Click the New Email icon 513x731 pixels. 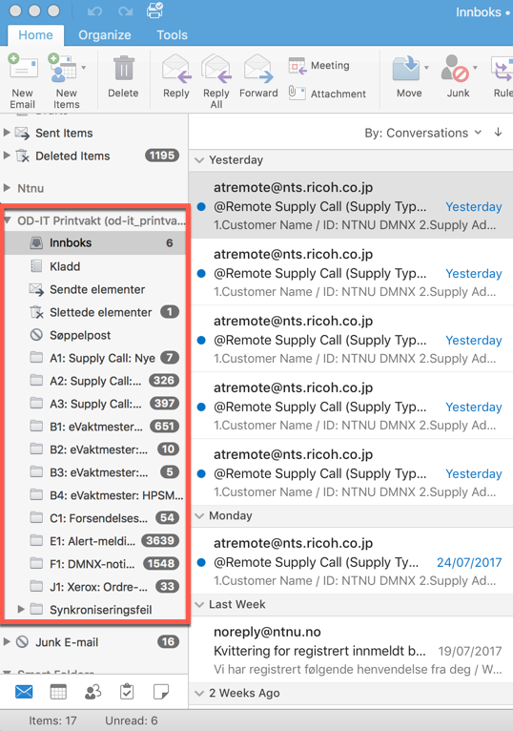(x=23, y=66)
